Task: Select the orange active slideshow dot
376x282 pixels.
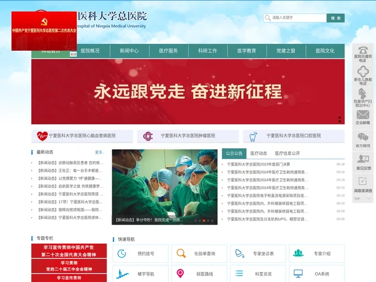Action: tap(204, 220)
